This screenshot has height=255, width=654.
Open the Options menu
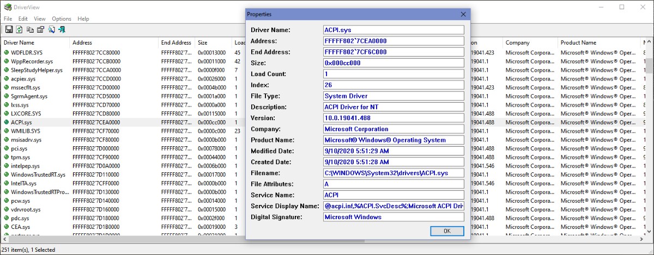62,18
